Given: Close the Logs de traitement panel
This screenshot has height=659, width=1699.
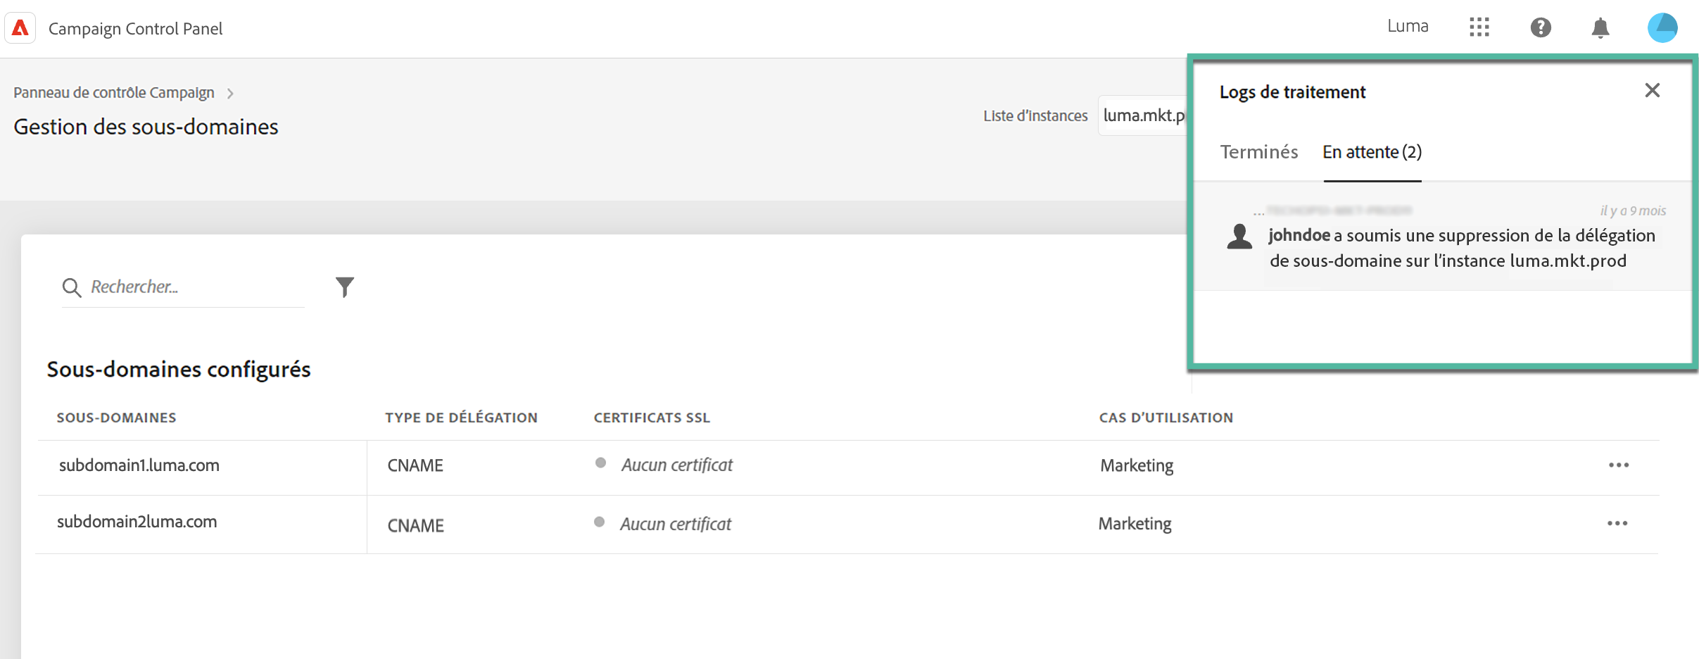Looking at the screenshot, I should [x=1652, y=90].
